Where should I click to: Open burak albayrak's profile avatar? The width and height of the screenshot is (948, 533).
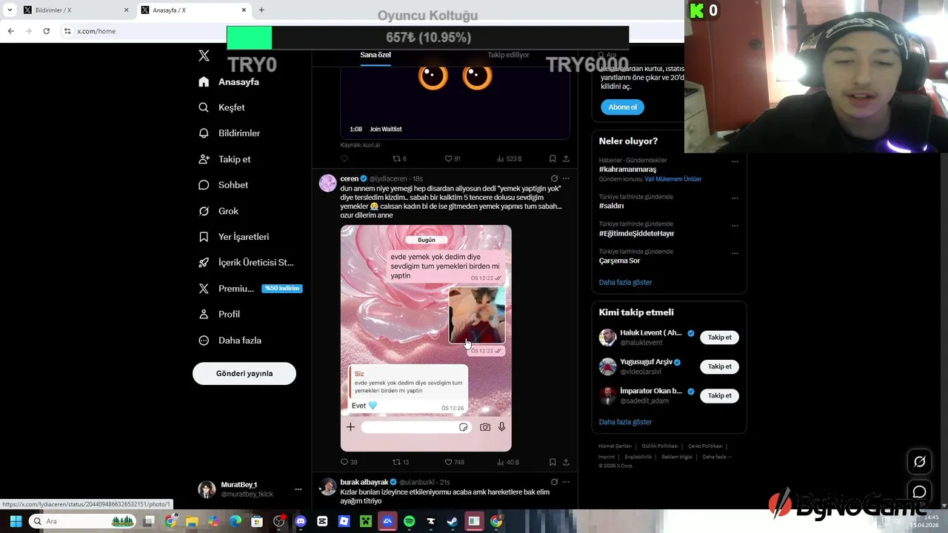(327, 487)
